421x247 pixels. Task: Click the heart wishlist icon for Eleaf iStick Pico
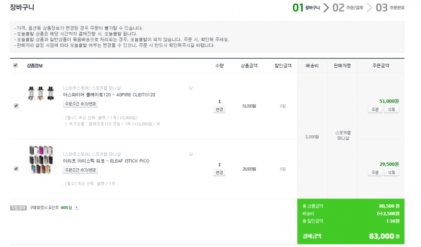(191, 154)
